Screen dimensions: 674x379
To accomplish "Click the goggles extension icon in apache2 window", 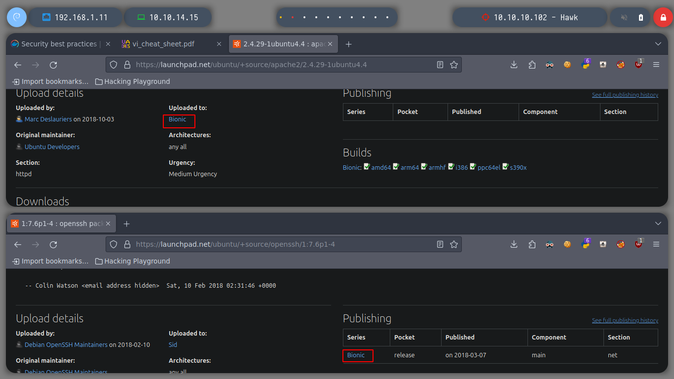I will pyautogui.click(x=549, y=65).
